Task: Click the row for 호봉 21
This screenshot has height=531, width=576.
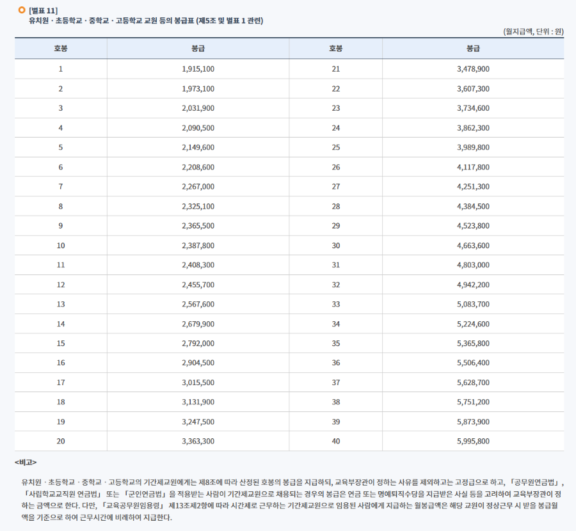Action: [x=335, y=68]
